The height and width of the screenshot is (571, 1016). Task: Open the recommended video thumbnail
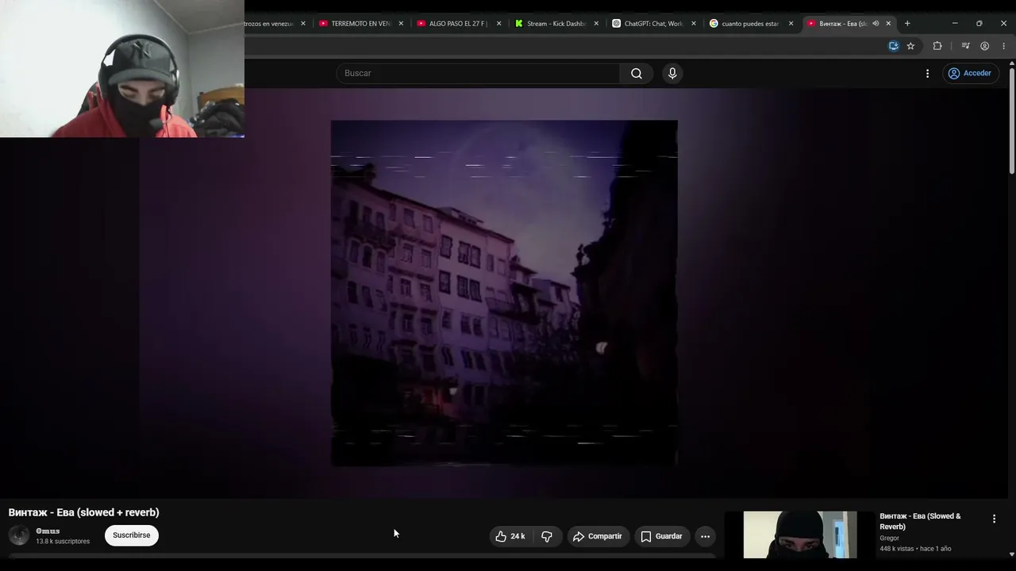(800, 535)
